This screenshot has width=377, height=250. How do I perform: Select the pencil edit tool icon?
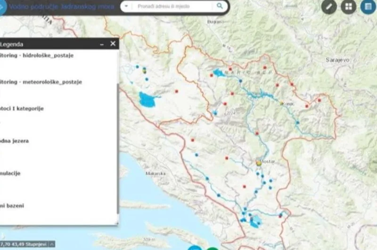[x=329, y=7]
